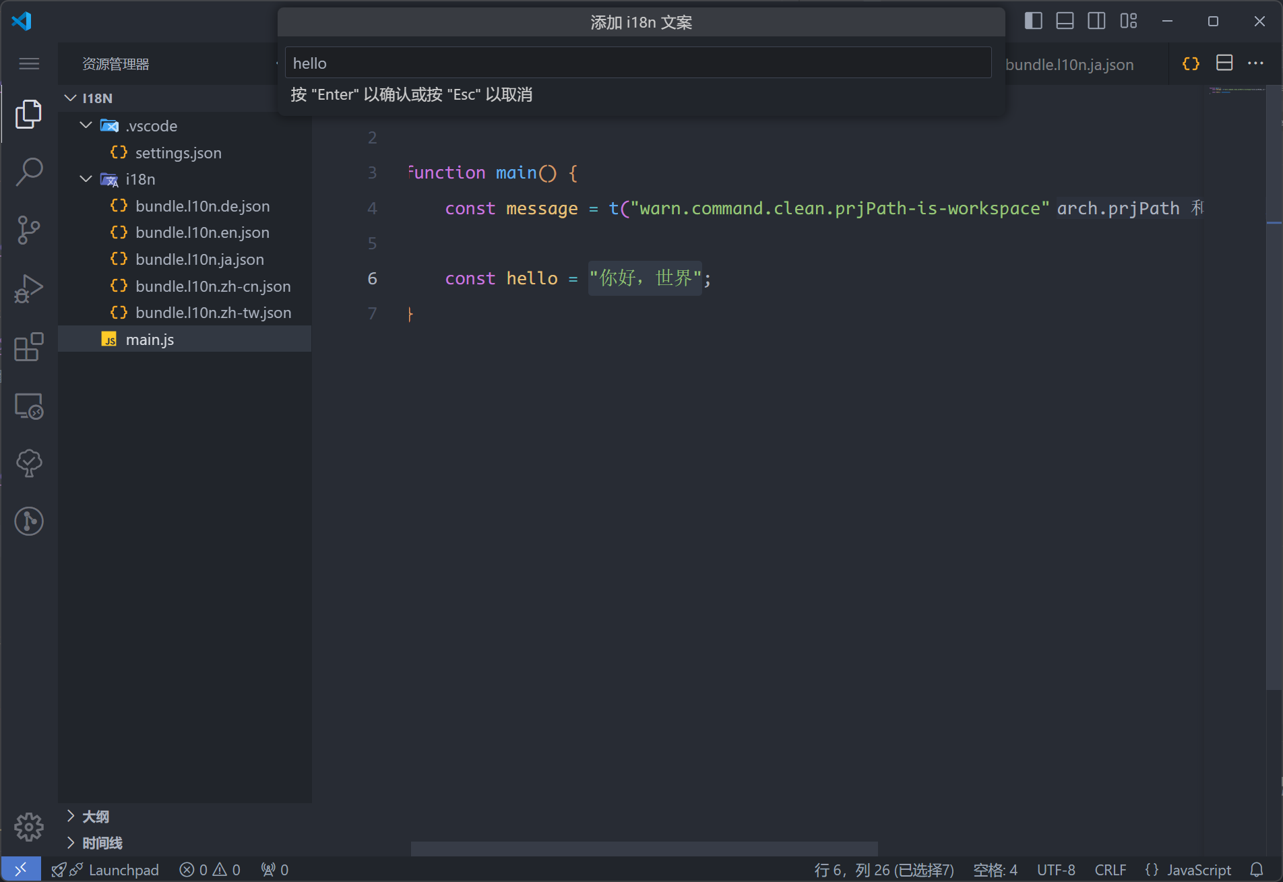This screenshot has width=1283, height=882.
Task: Open the Search view icon
Action: tap(28, 172)
